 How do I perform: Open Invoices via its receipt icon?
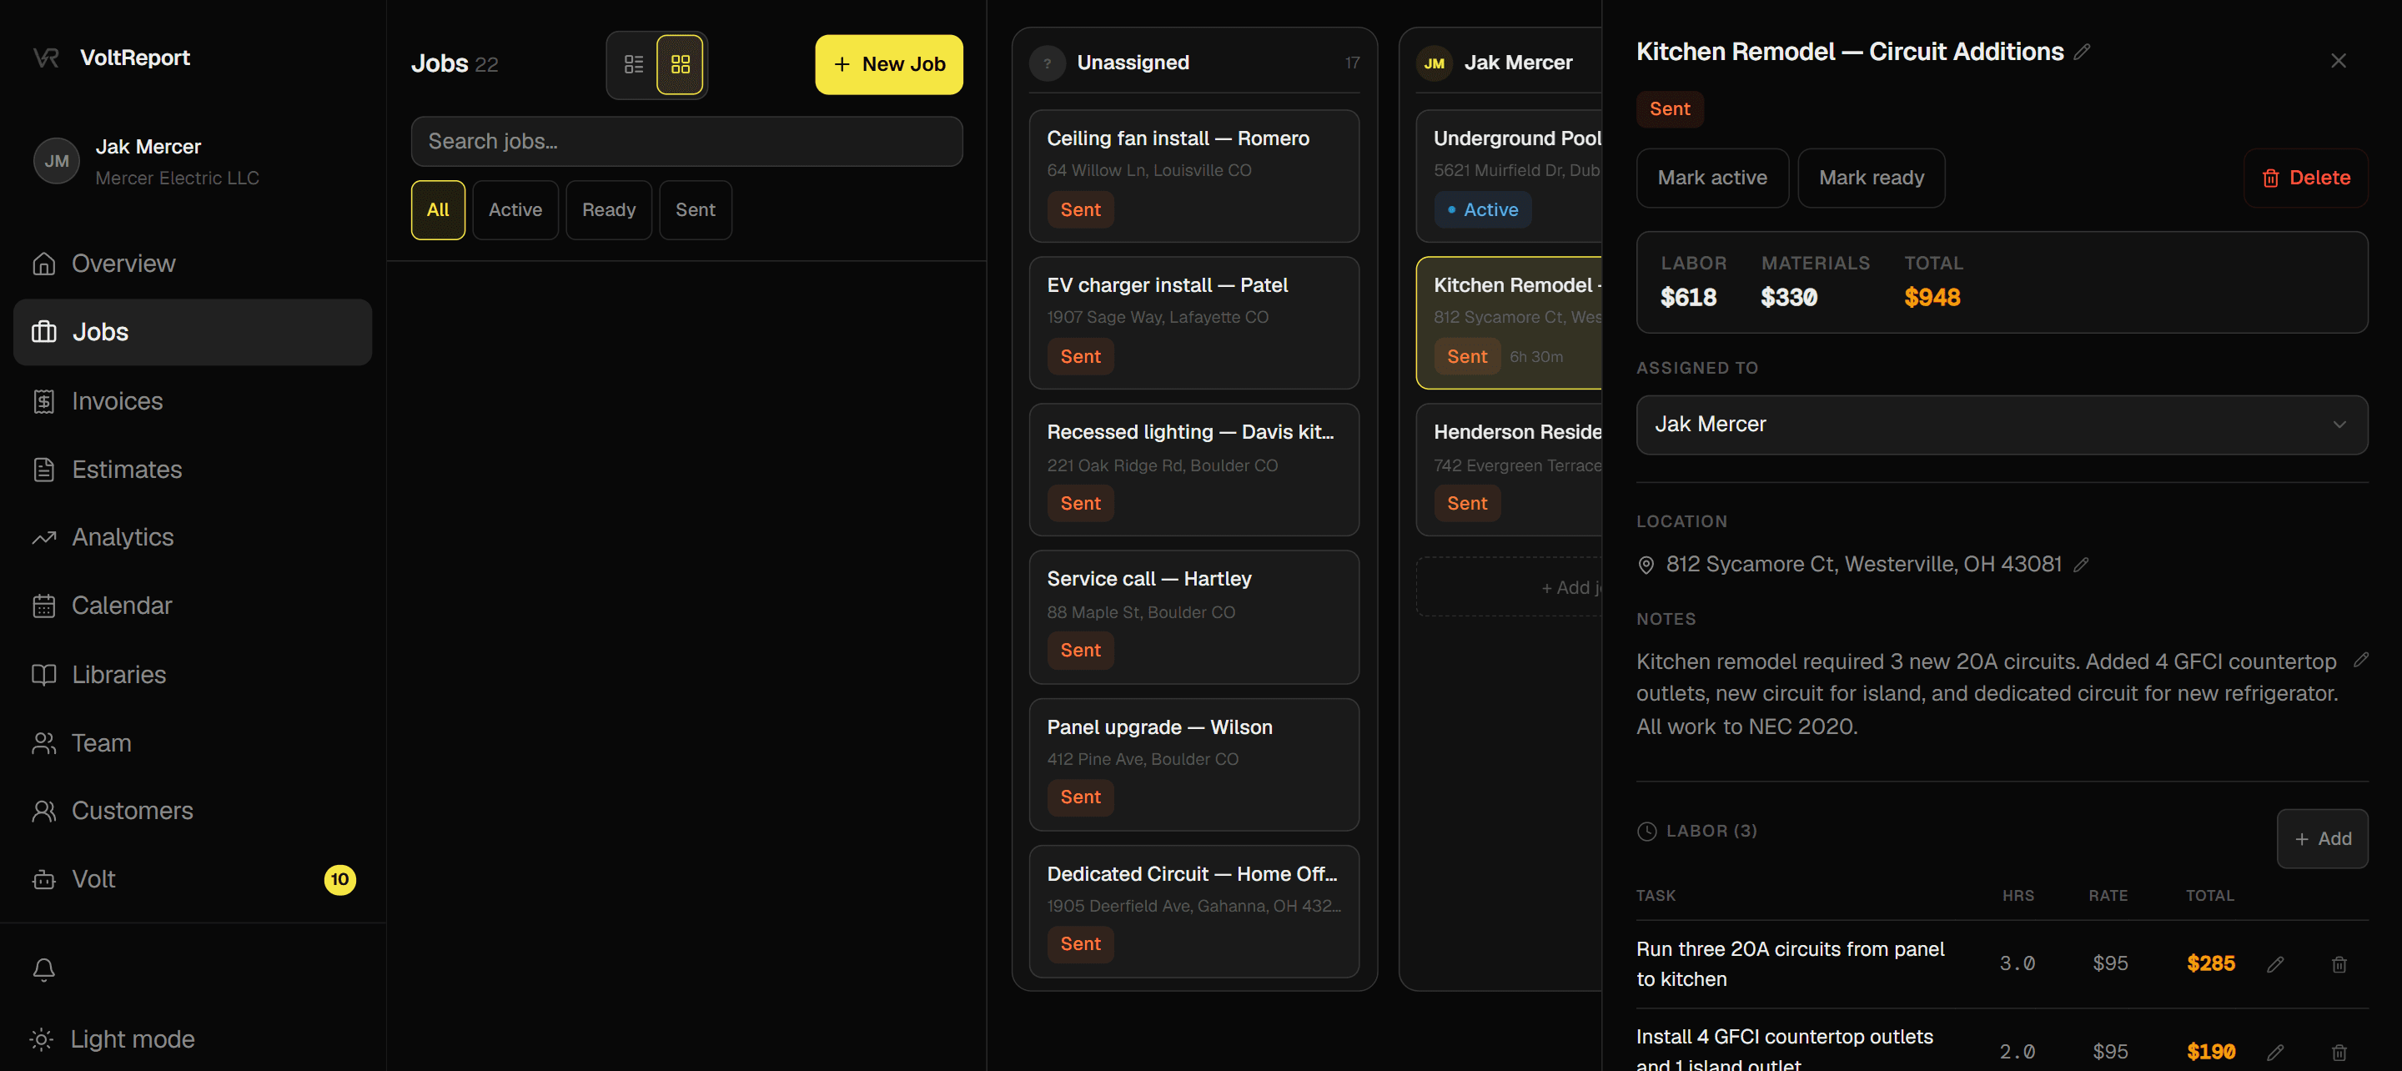coord(44,401)
